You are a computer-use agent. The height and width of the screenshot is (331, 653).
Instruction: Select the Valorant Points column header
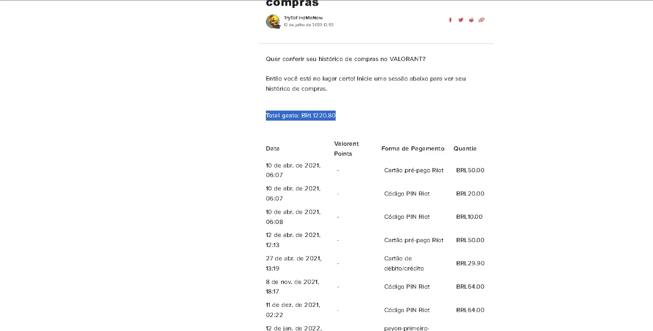[347, 149]
